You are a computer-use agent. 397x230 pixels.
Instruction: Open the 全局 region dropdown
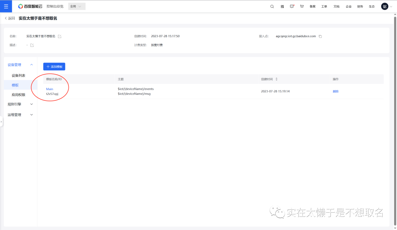pos(76,6)
